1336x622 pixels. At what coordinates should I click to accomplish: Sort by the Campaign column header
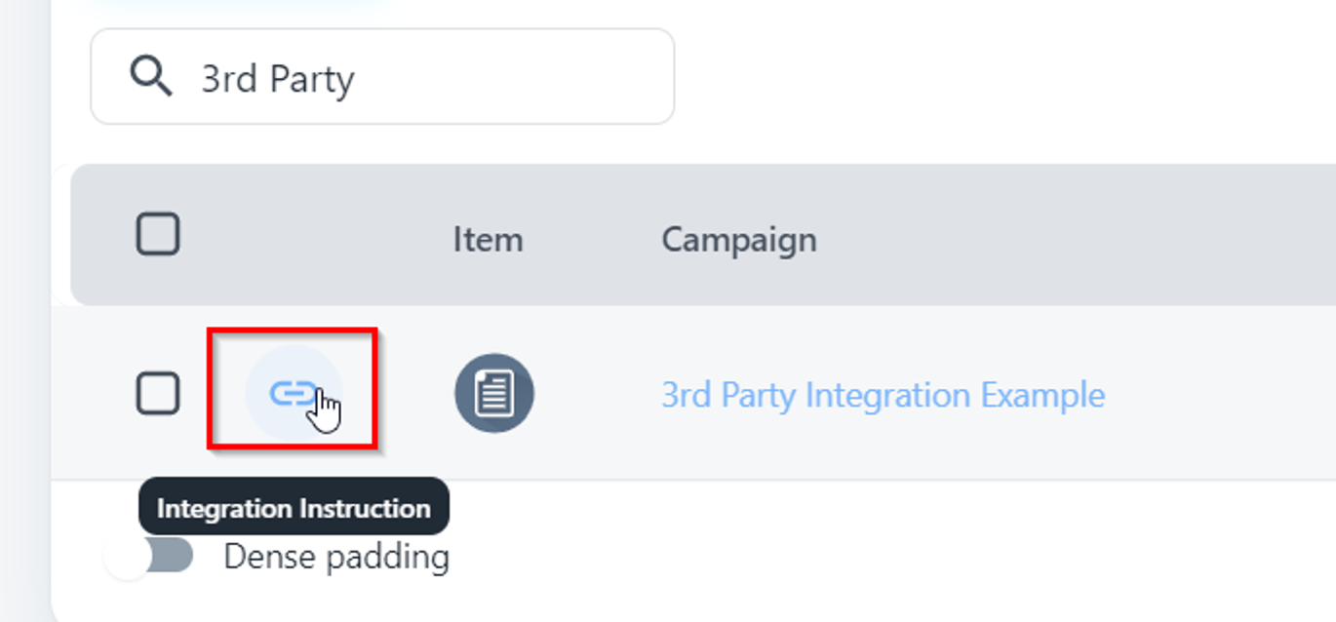(738, 239)
